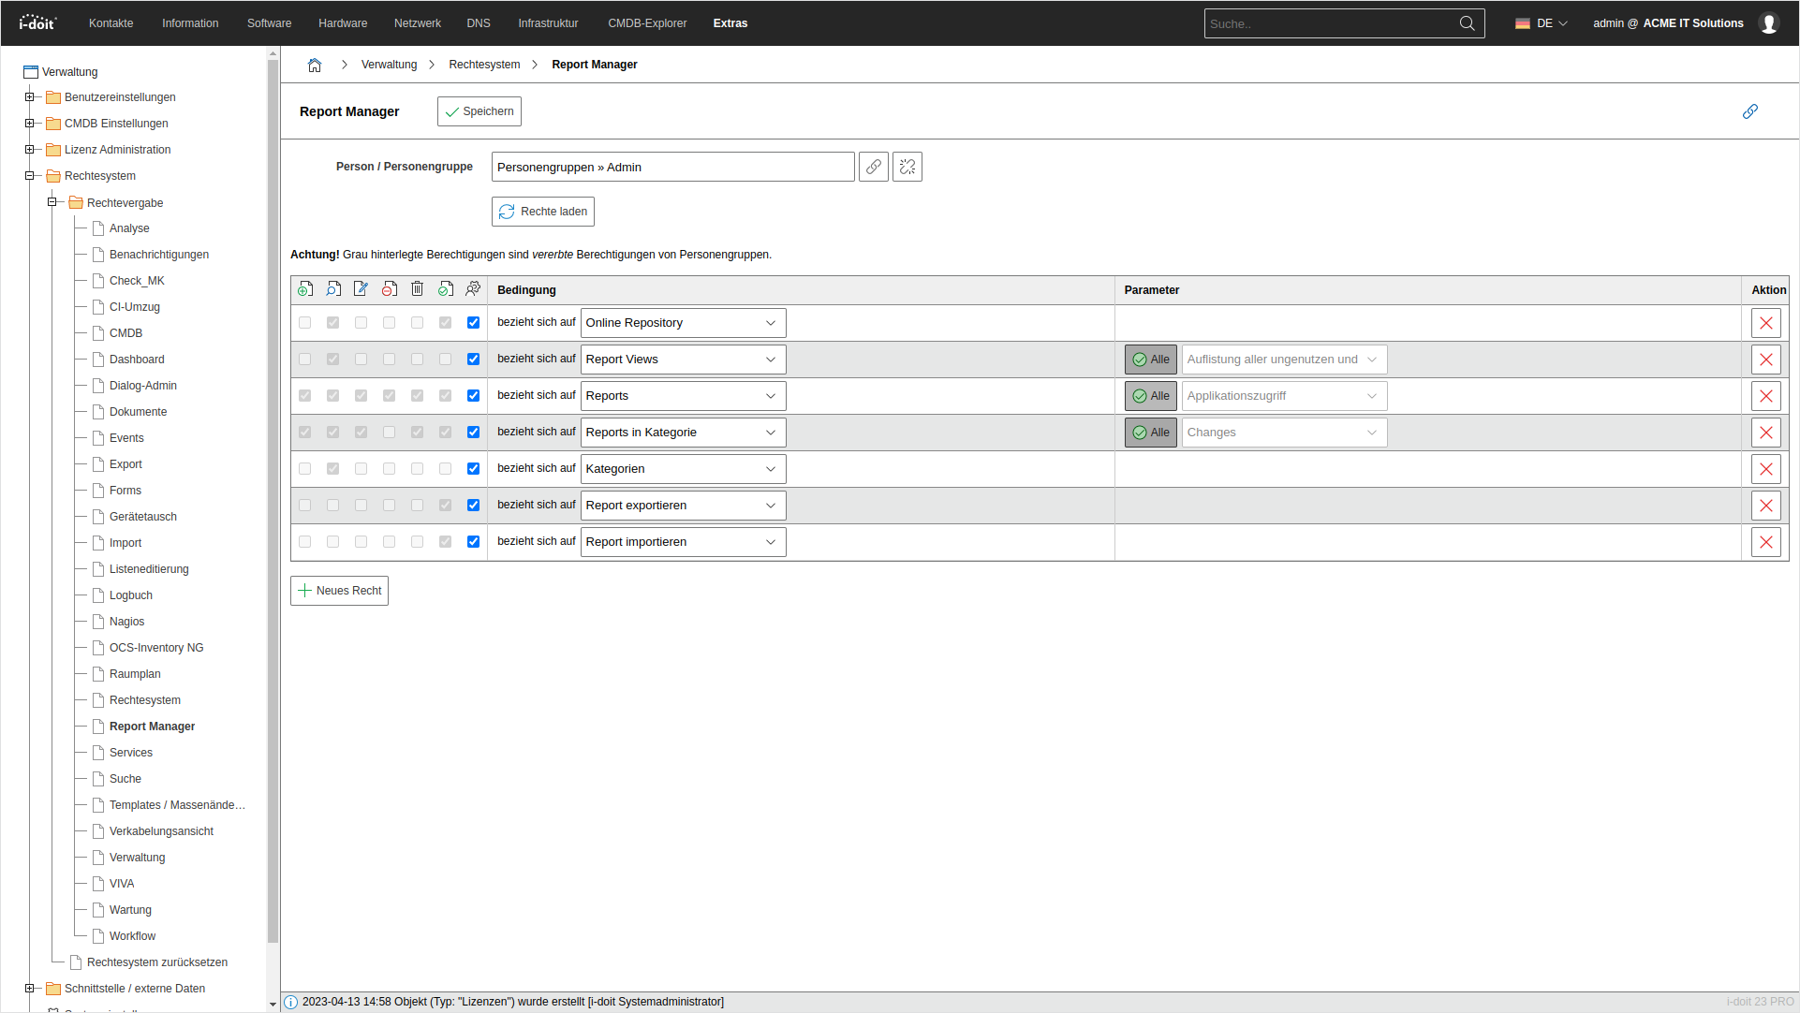The height and width of the screenshot is (1013, 1800).
Task: Toggle supervisor checkbox for Kategorien
Action: (473, 469)
